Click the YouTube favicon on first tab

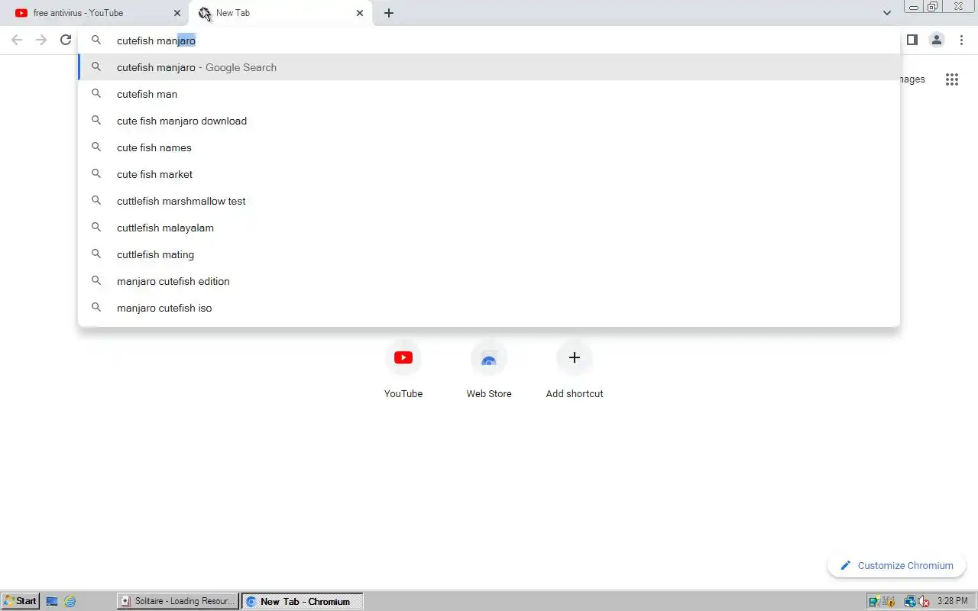(x=21, y=13)
